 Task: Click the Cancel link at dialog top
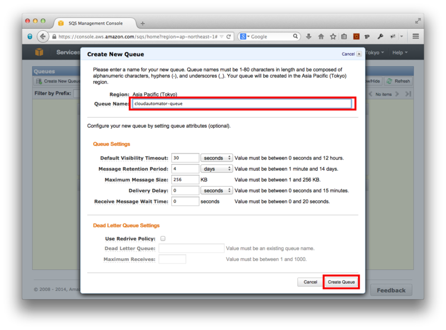coord(348,54)
